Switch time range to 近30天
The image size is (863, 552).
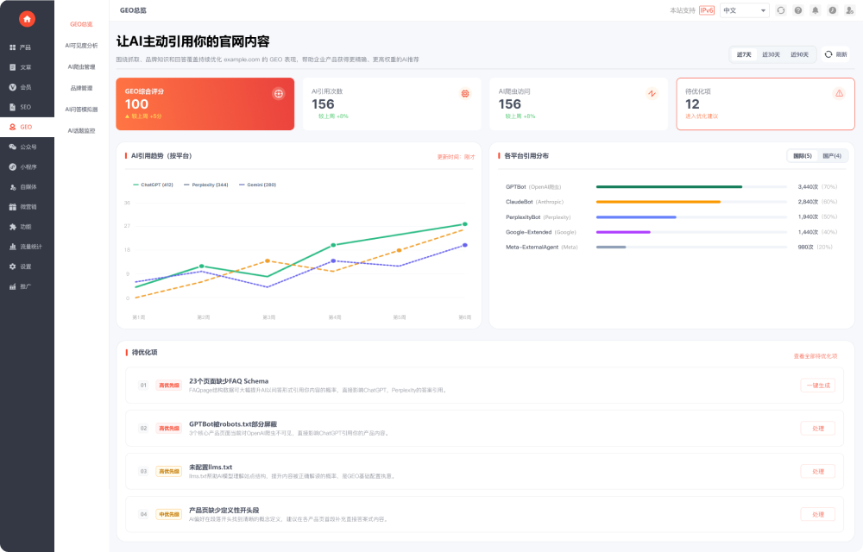click(x=771, y=54)
